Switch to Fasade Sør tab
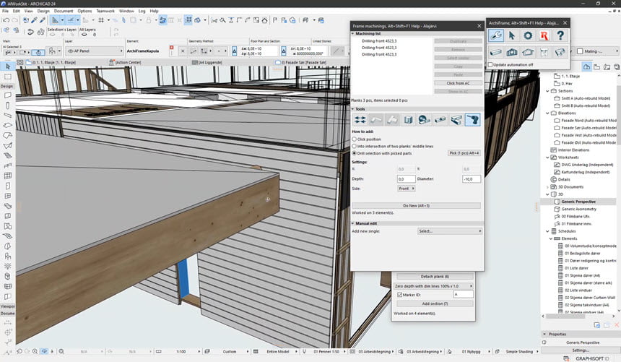 pos(301,62)
